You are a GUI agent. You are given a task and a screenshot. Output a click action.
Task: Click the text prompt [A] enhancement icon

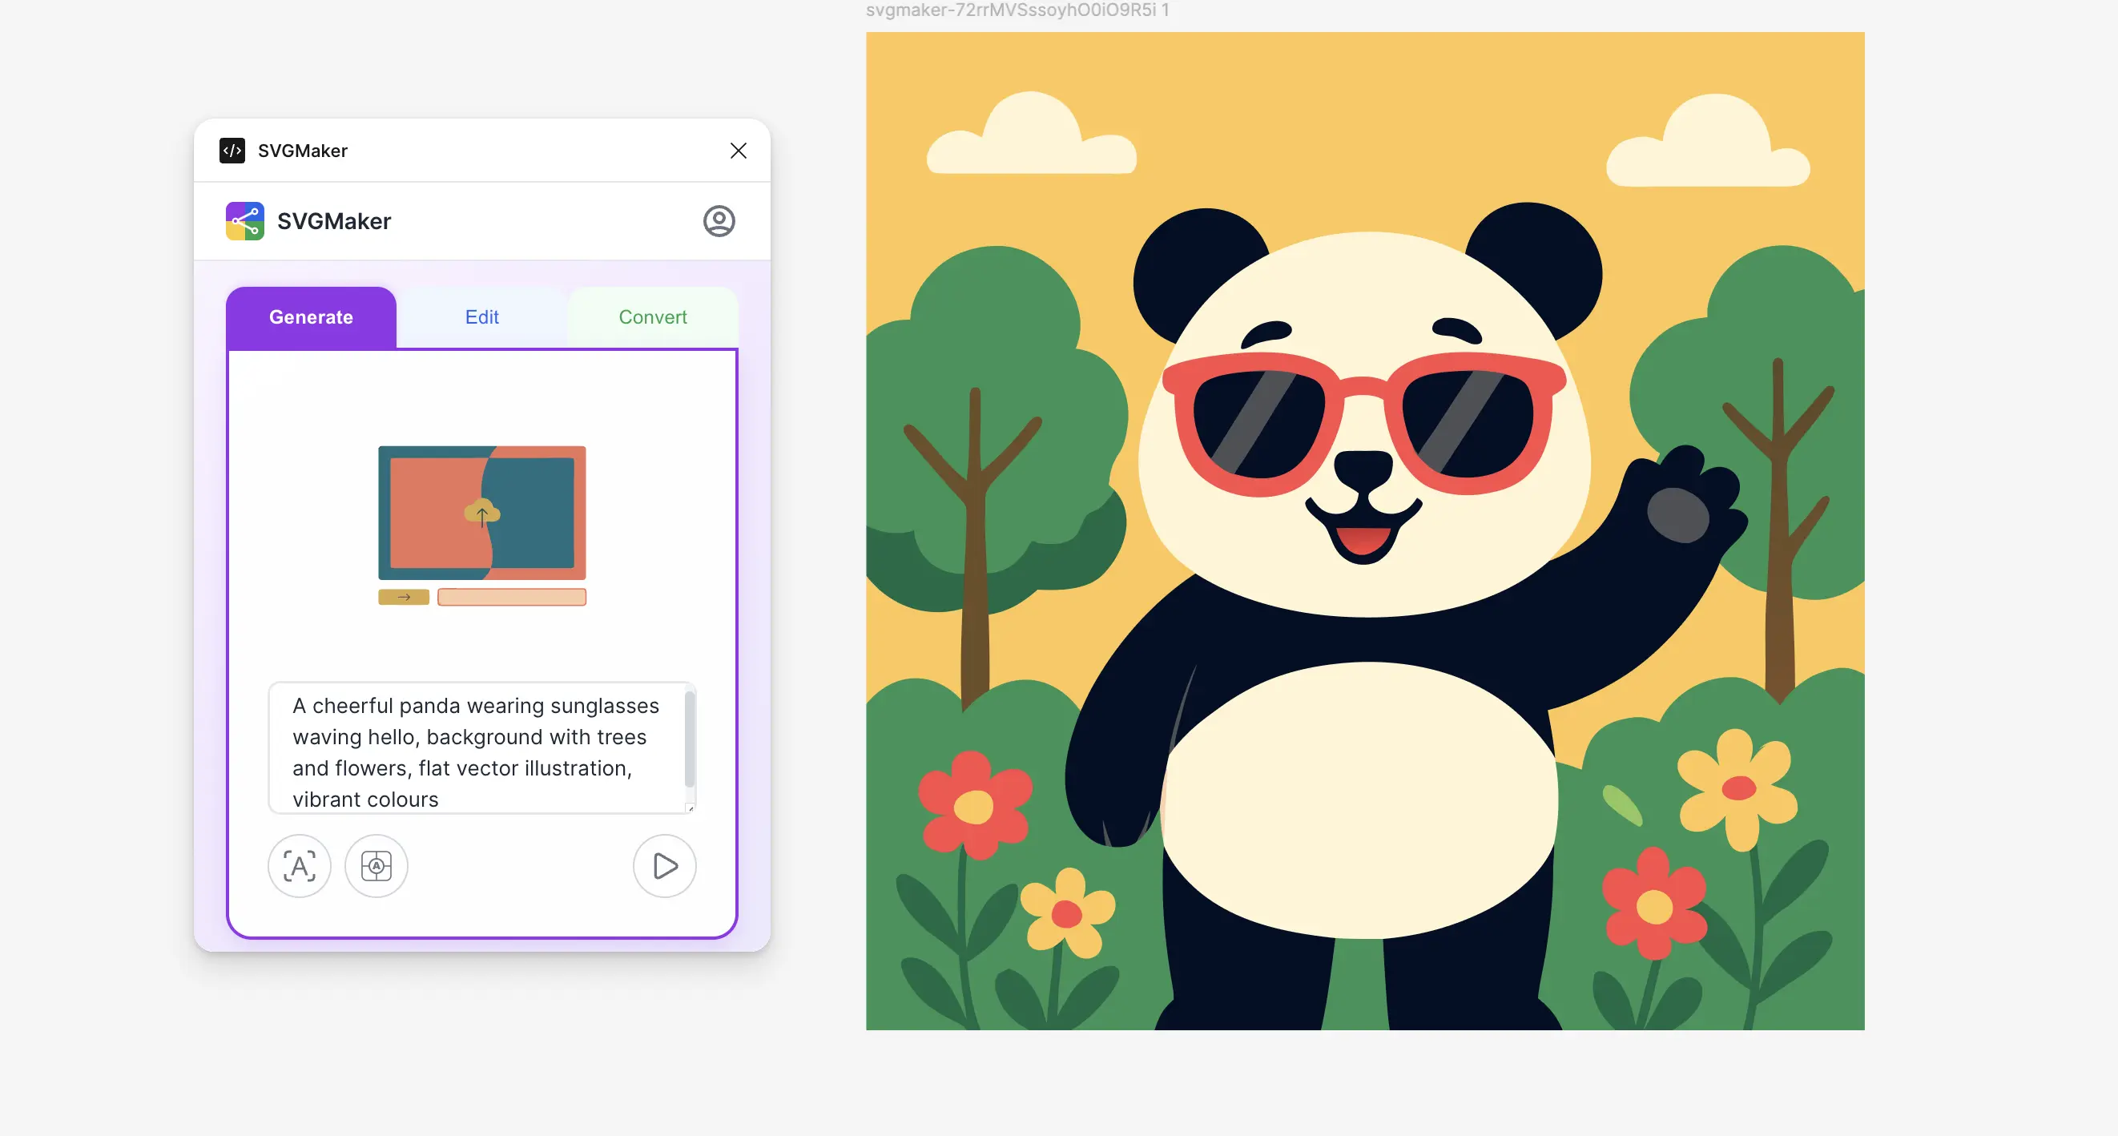300,866
